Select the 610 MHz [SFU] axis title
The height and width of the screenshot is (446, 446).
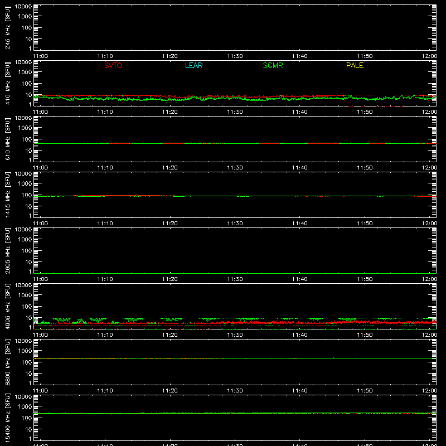tap(8, 139)
